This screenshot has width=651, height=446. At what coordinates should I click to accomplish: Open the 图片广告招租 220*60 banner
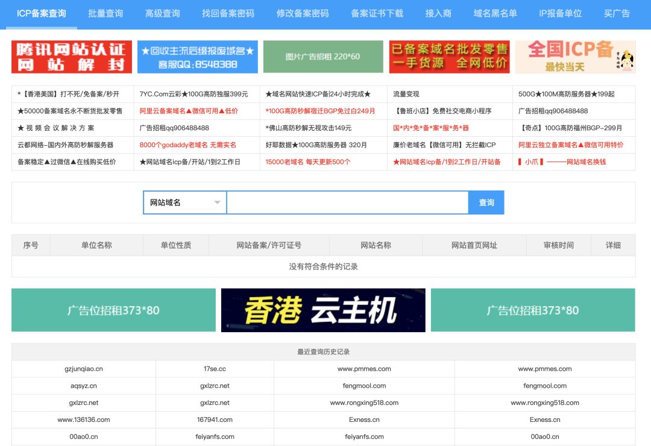tap(323, 57)
